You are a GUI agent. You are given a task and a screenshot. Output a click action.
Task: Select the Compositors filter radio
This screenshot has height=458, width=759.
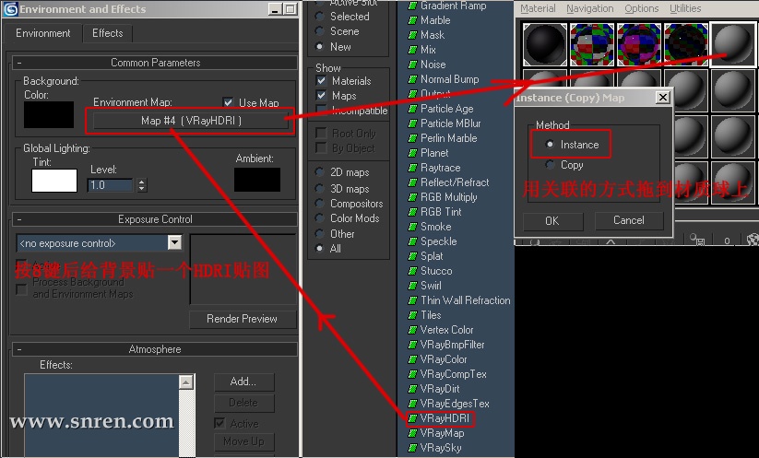click(x=319, y=203)
